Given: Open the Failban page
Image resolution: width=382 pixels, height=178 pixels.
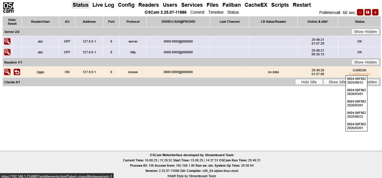Looking at the screenshot, I should point(232,5).
